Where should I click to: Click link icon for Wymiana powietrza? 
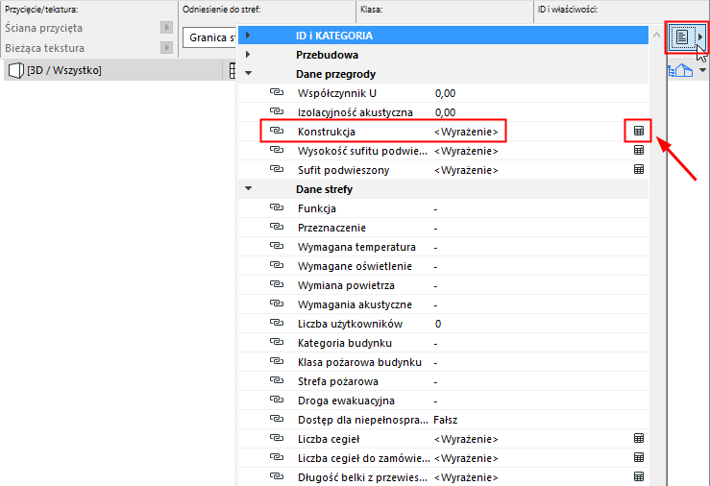[x=276, y=284]
